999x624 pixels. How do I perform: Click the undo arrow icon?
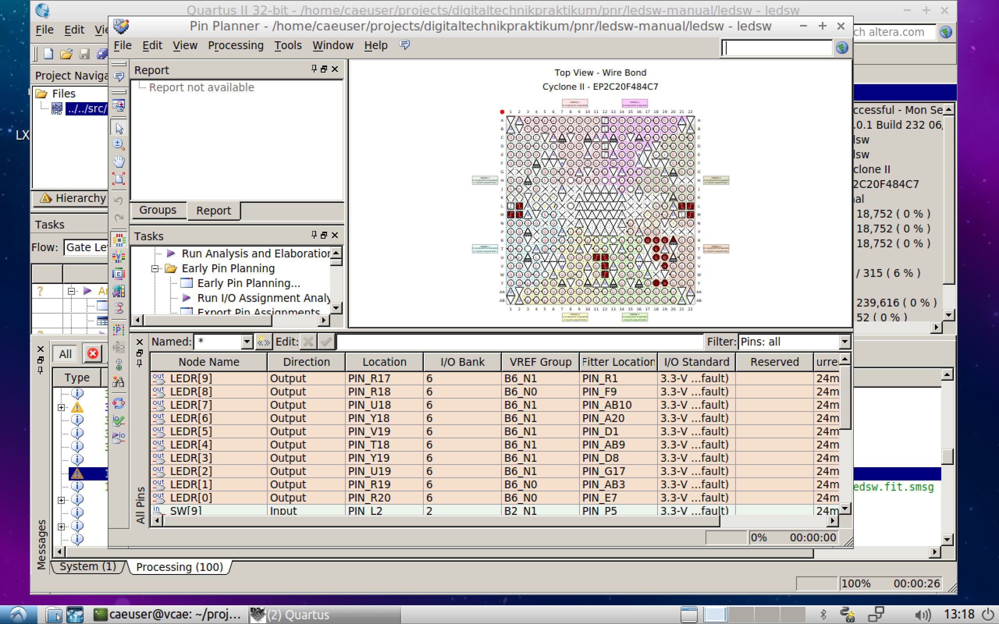[x=119, y=200]
